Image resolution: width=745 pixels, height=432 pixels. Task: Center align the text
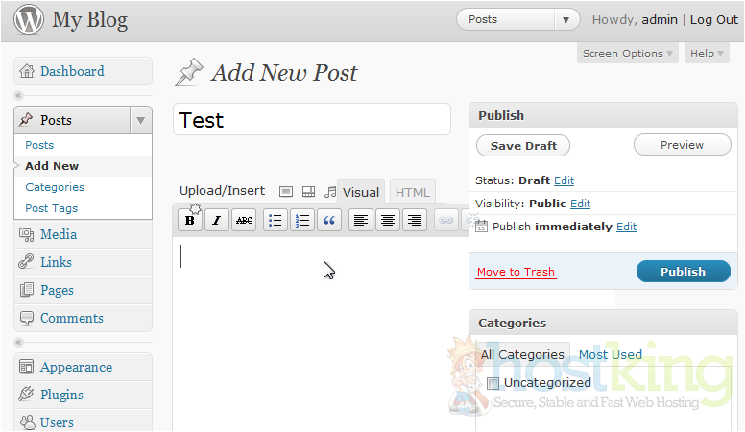click(x=388, y=221)
